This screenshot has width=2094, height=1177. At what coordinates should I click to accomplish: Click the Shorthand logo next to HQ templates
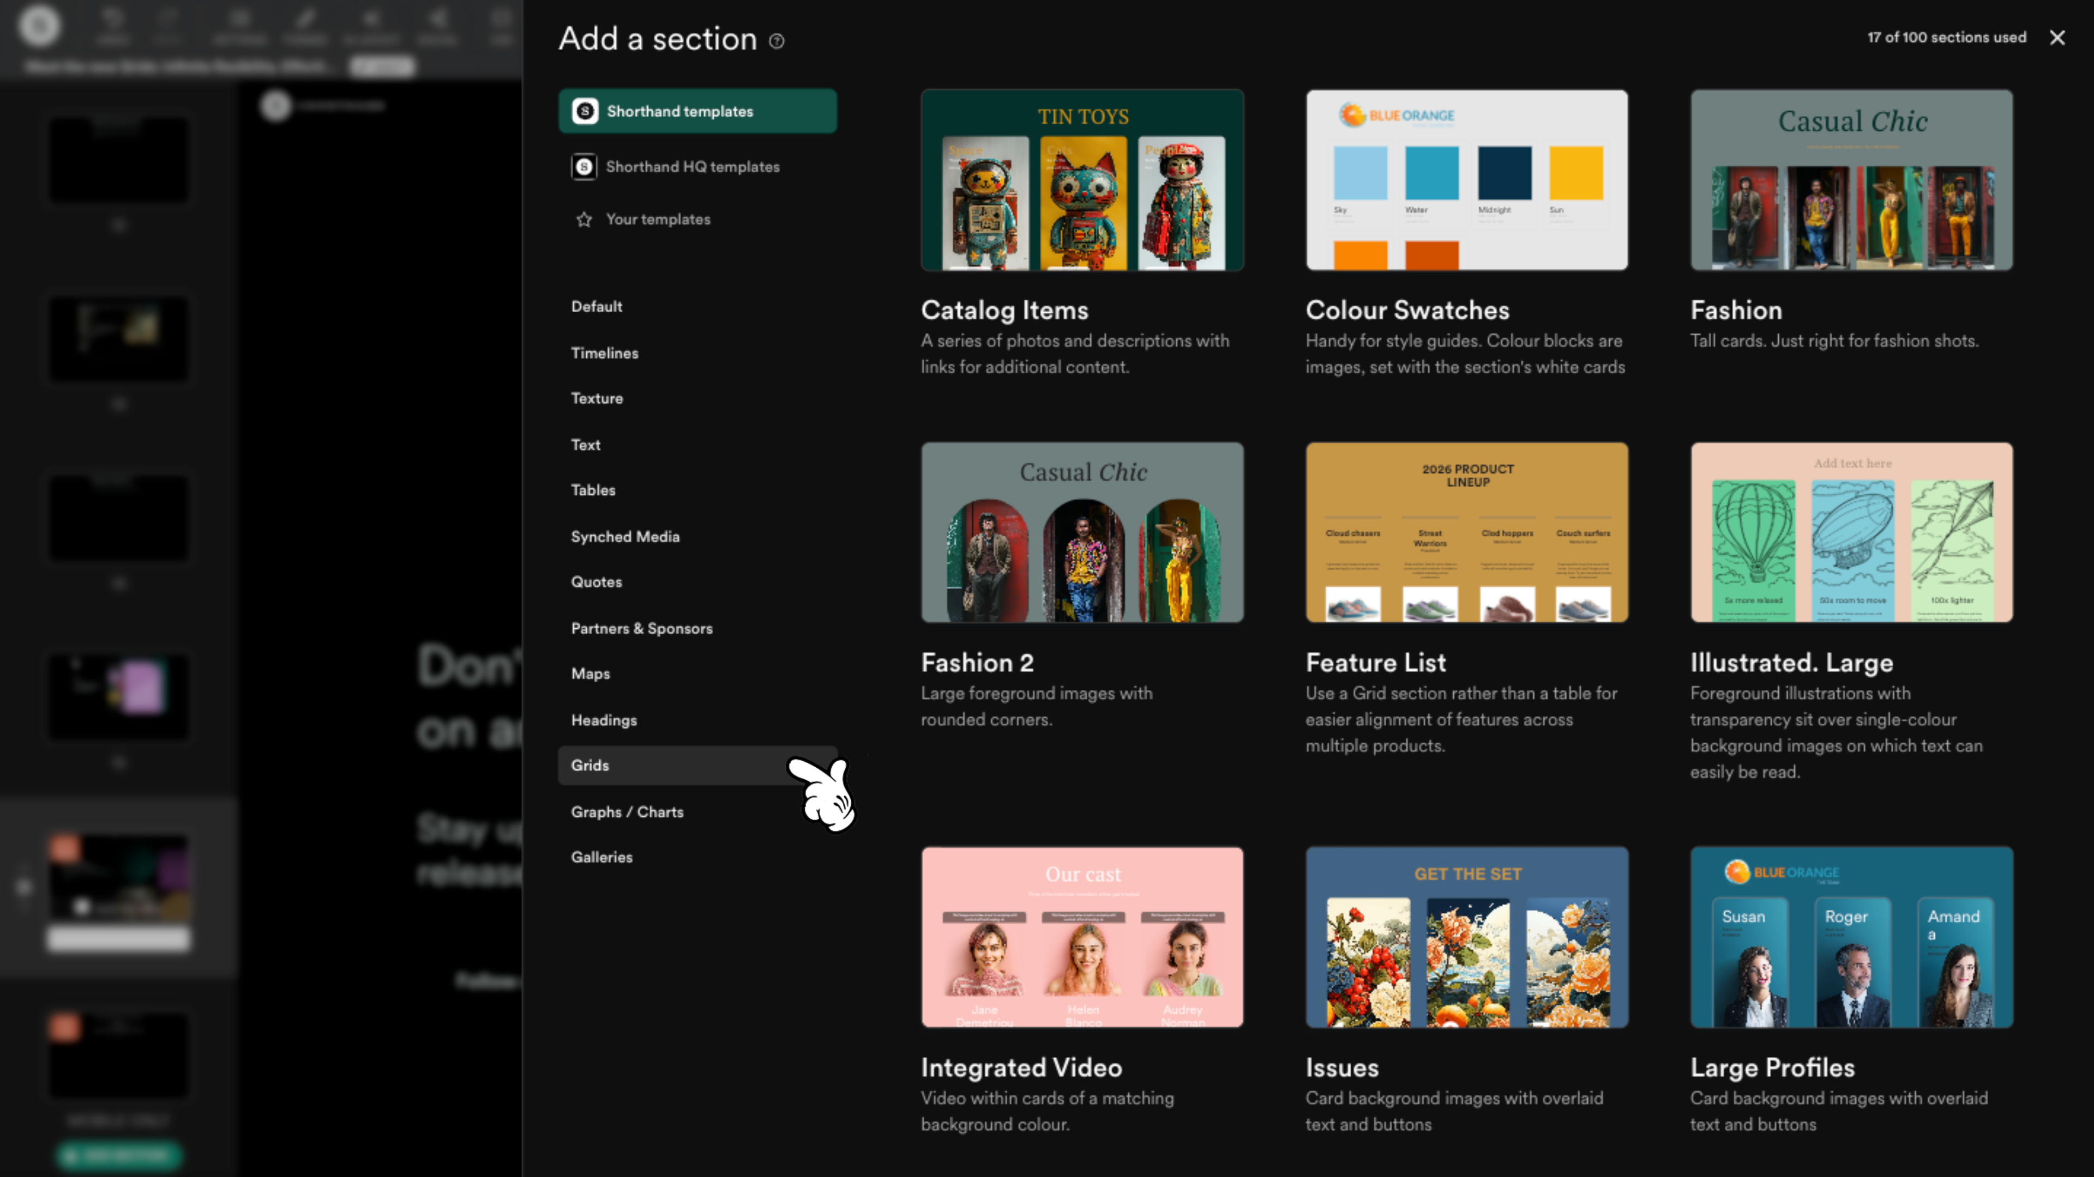(583, 167)
